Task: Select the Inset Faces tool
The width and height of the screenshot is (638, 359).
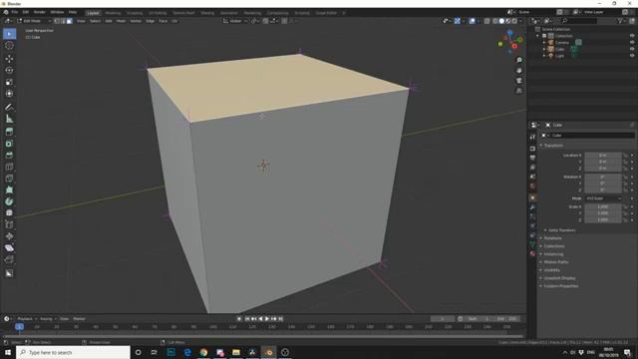Action: point(9,144)
